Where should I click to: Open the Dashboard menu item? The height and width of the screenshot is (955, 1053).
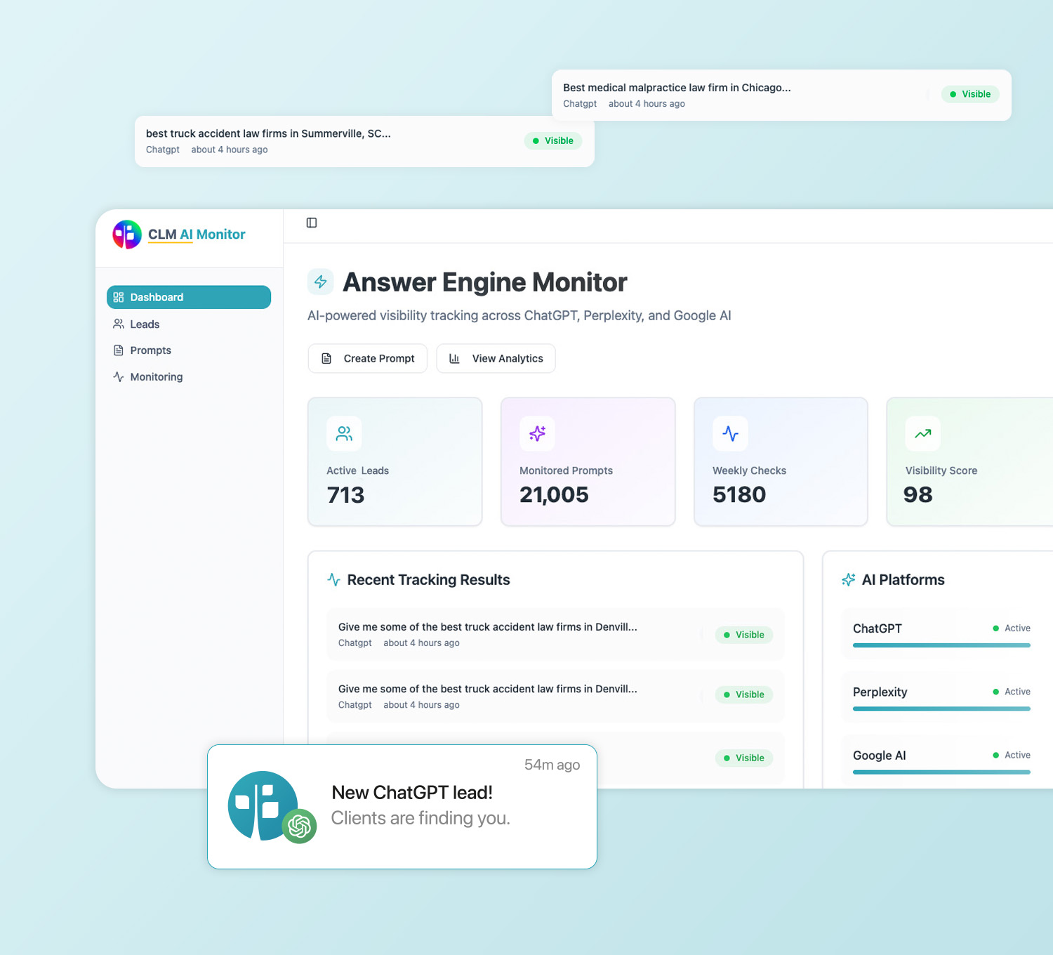[x=189, y=297]
